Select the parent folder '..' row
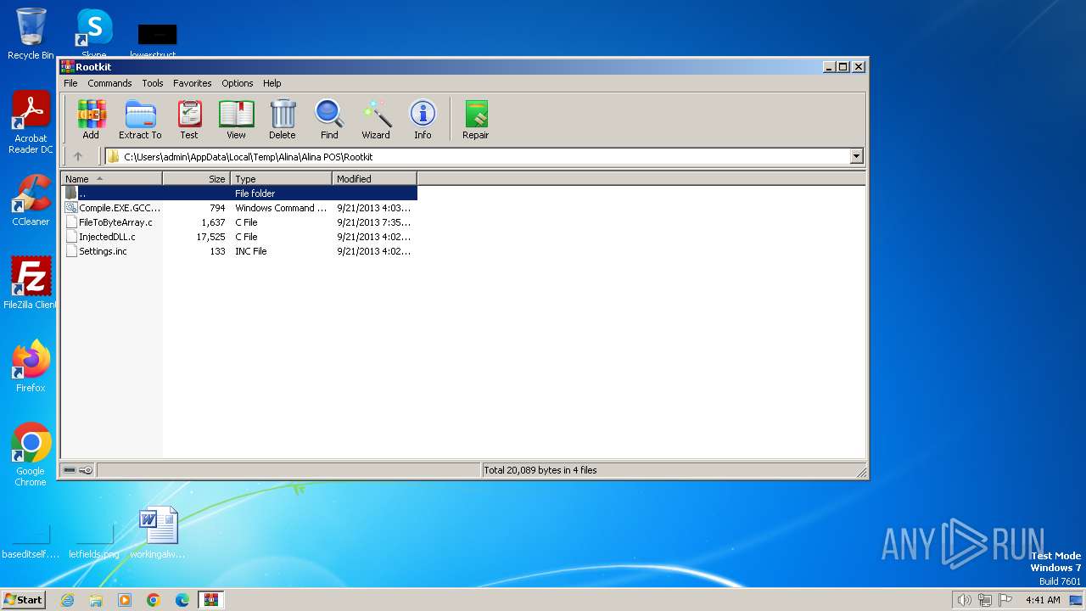 [x=239, y=193]
